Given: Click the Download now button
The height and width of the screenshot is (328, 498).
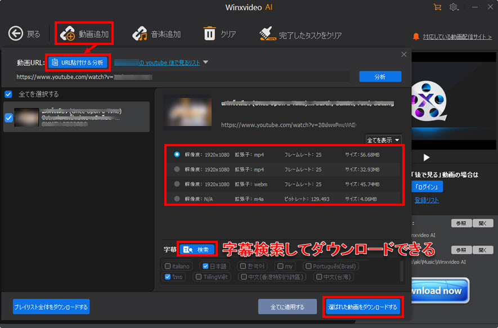Looking at the screenshot, I should coord(440,290).
